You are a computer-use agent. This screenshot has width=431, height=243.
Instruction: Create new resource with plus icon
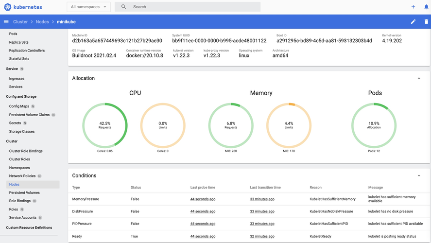pyautogui.click(x=413, y=7)
